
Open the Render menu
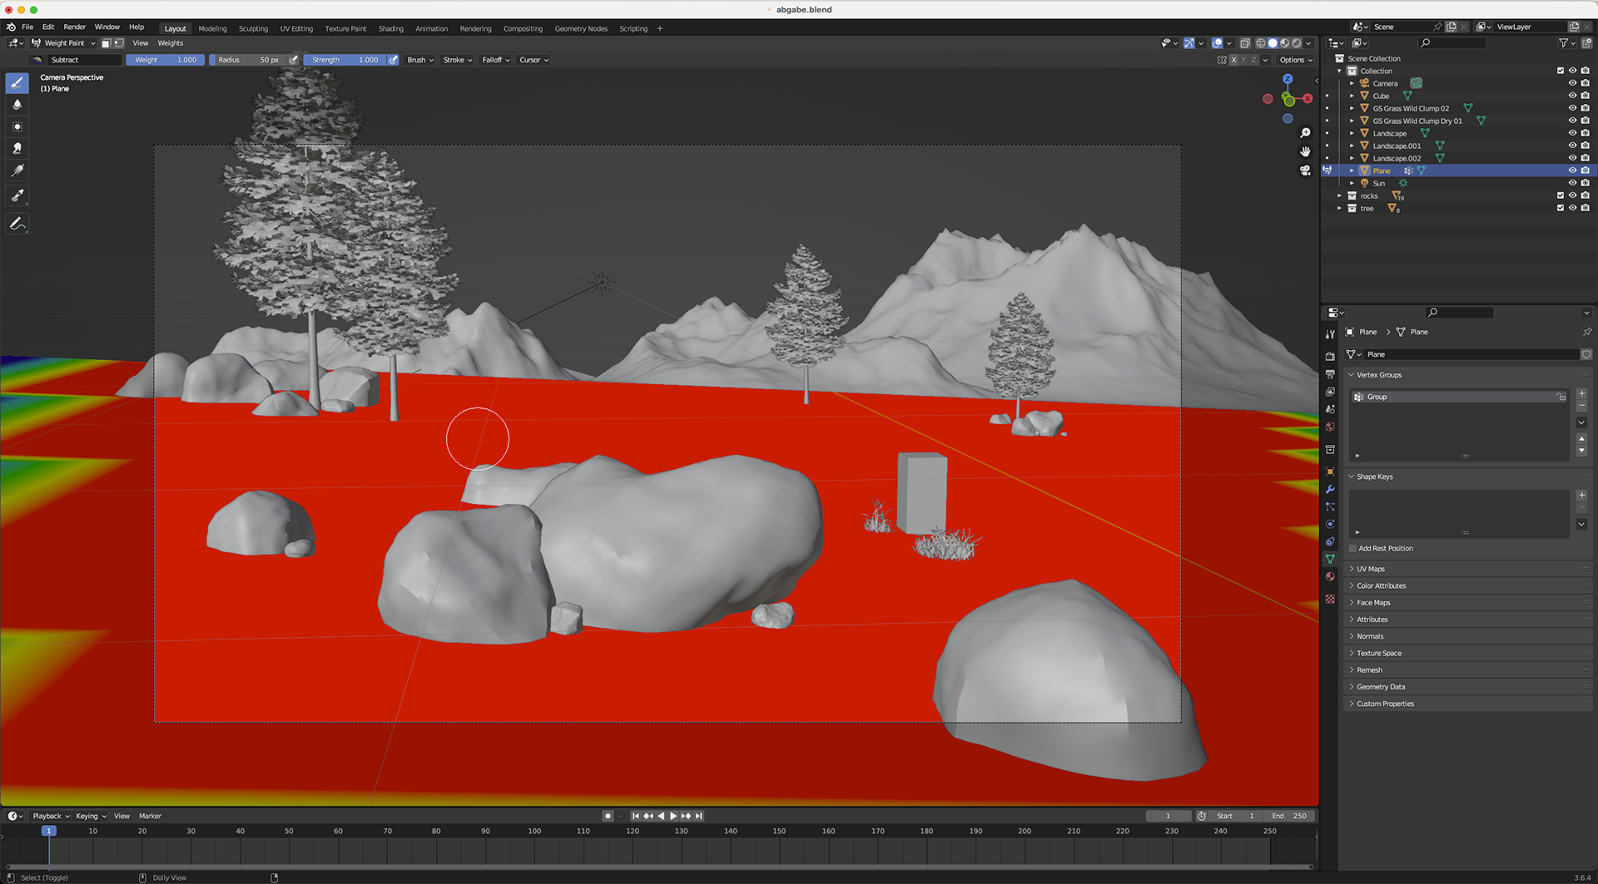coord(75,27)
